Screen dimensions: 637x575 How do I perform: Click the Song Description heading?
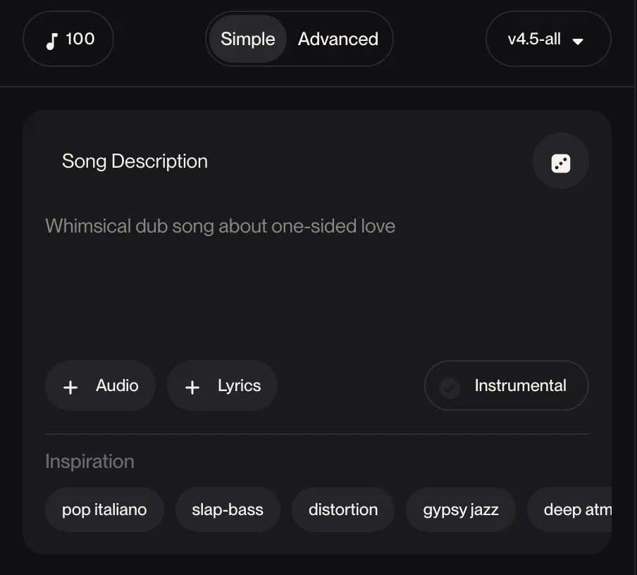pyautogui.click(x=135, y=161)
